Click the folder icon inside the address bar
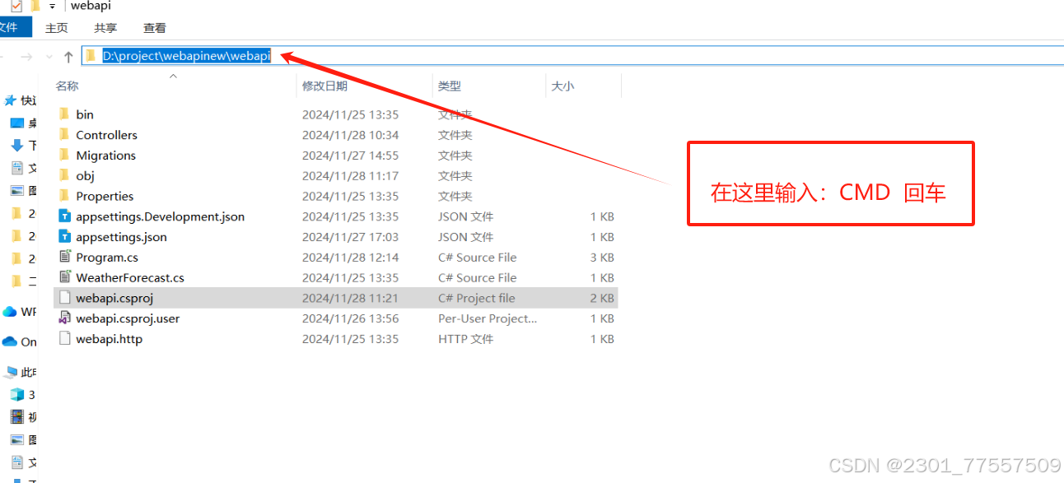 click(x=89, y=55)
